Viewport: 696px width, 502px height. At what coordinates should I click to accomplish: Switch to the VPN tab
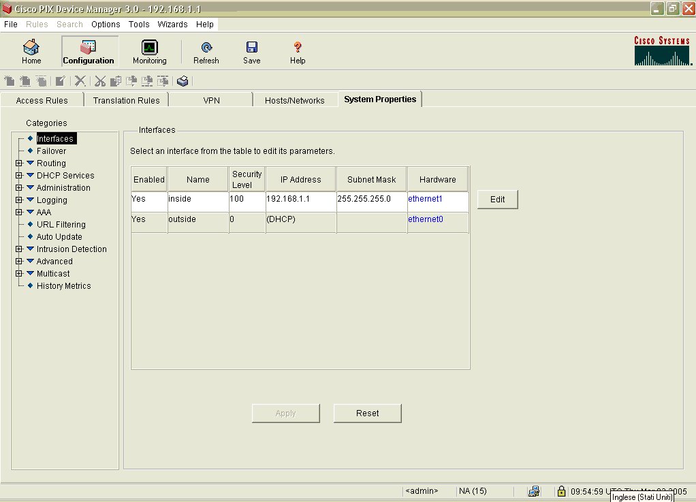click(x=211, y=100)
